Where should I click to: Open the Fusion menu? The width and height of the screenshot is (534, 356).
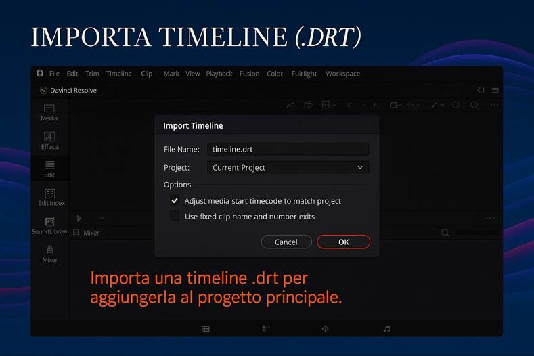[249, 74]
